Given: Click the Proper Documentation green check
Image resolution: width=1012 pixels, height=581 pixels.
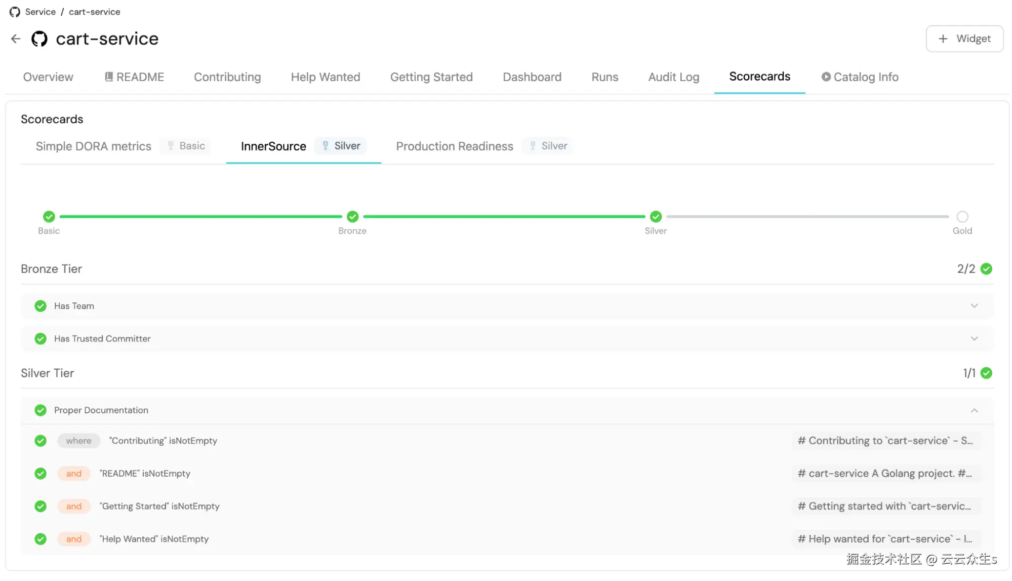Looking at the screenshot, I should click(x=41, y=410).
